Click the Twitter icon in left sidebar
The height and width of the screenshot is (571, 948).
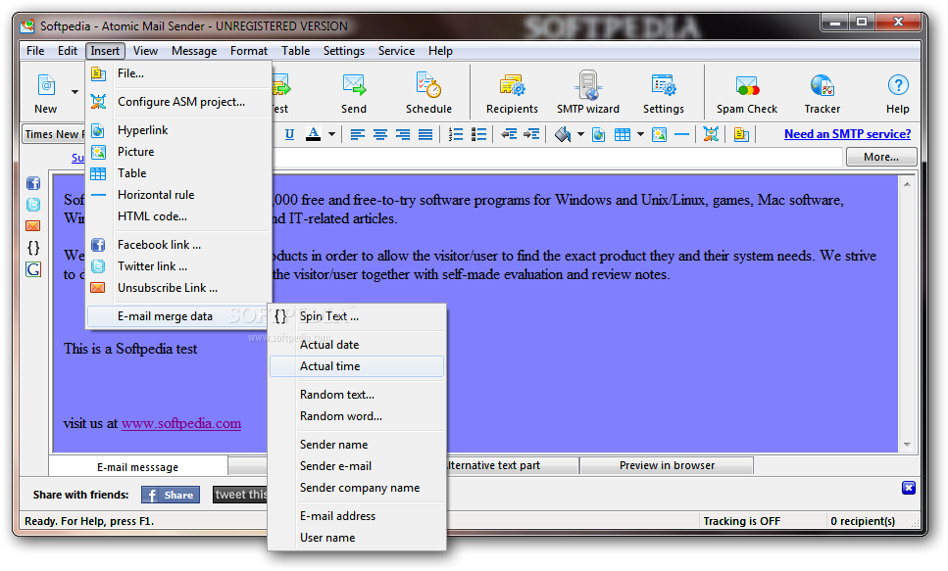pos(33,205)
